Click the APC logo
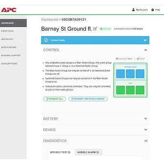This screenshot has height=164, width=164. point(9,10)
